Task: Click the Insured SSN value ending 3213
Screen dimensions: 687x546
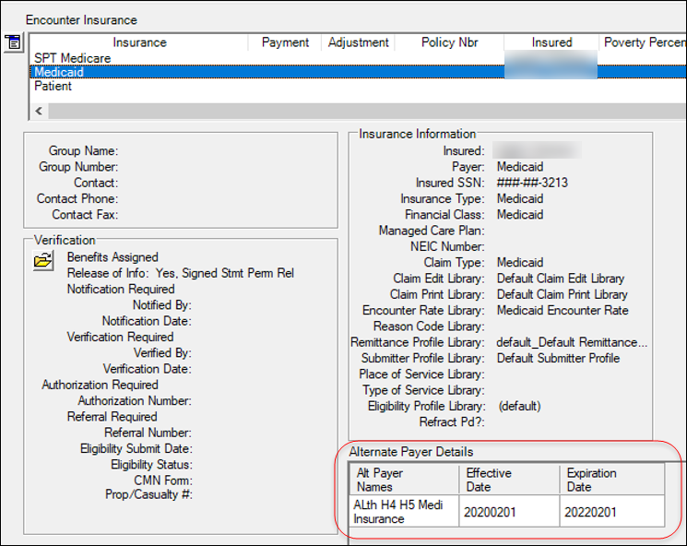Action: pyautogui.click(x=532, y=183)
